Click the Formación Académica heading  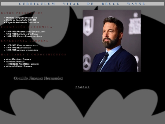pyautogui.click(x=27, y=27)
